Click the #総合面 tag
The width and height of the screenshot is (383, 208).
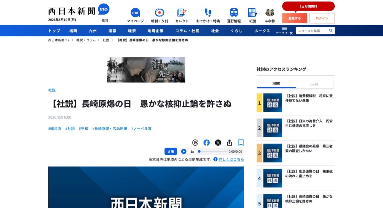pos(55,128)
